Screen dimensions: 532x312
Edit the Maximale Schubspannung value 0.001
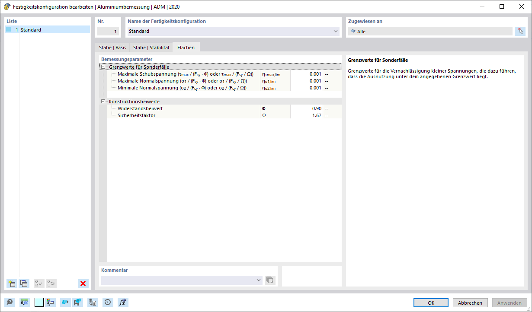coord(306,74)
